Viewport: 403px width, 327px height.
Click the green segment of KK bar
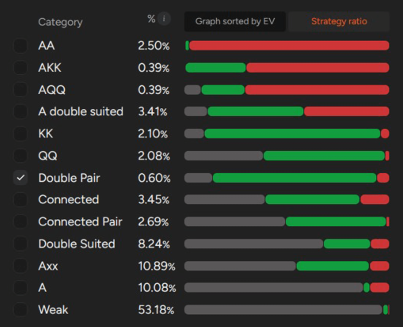coord(292,133)
